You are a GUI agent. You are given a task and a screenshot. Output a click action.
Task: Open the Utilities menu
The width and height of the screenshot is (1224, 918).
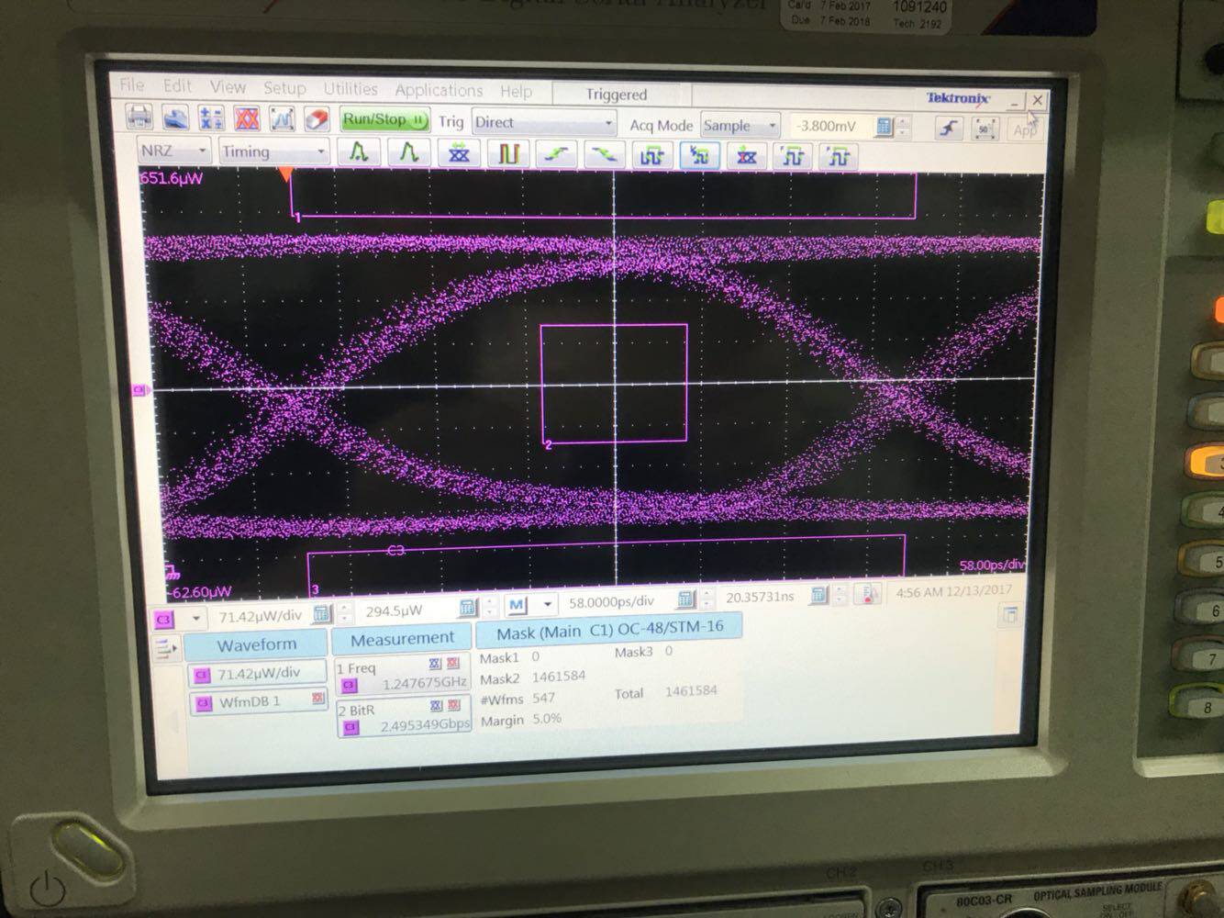click(x=350, y=89)
